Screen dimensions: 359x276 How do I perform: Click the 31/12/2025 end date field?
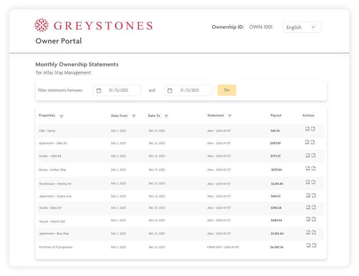coord(190,90)
